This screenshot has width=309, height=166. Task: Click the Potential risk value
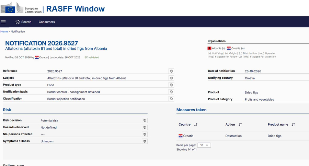[49, 120]
